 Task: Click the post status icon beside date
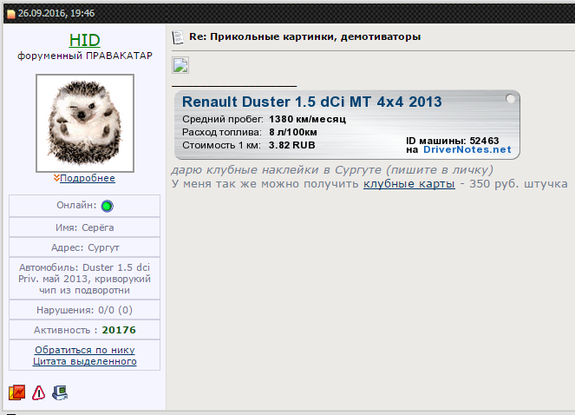[11, 14]
